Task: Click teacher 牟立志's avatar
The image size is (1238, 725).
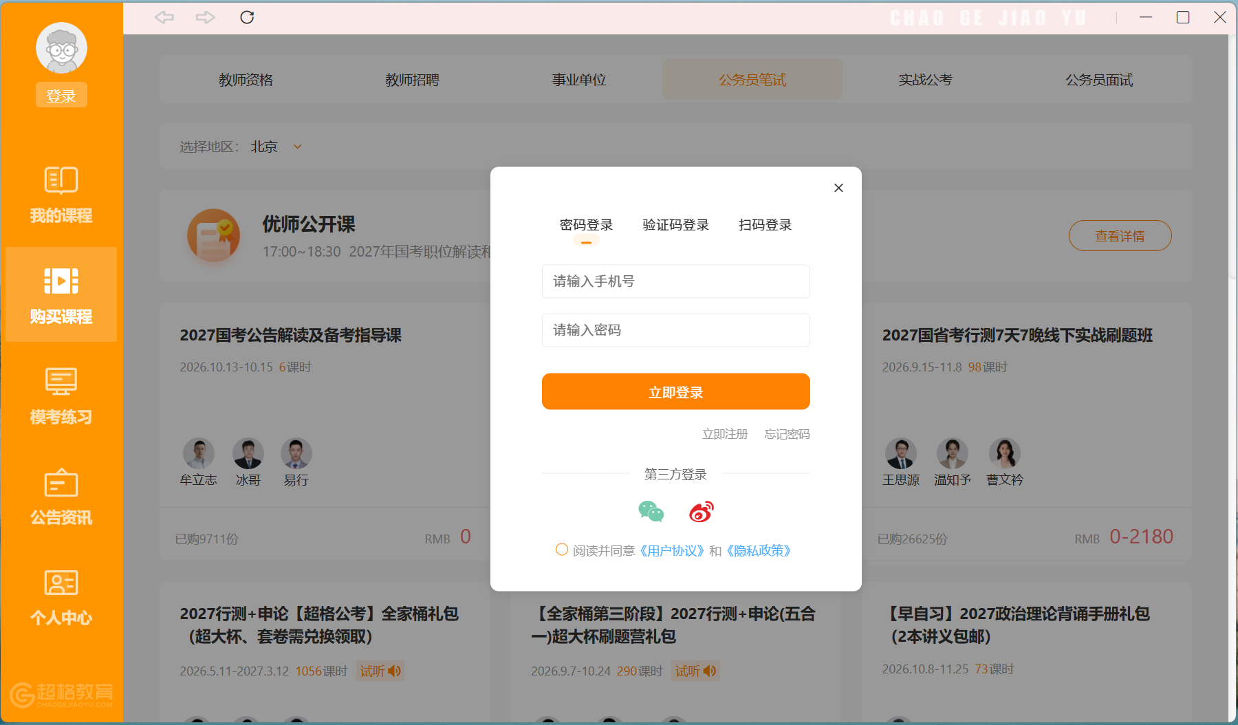Action: [x=199, y=453]
